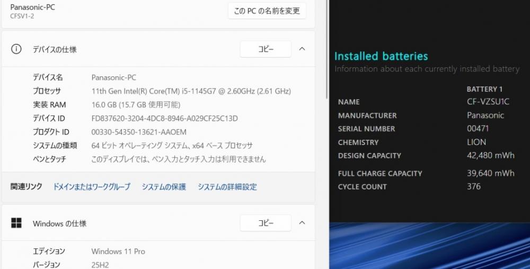Screen dimensions: 530x269
Task: Collapse the Windows specifications section
Action: click(302, 223)
